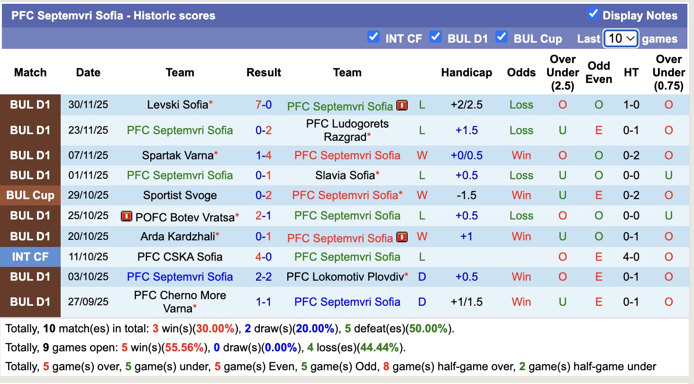The height and width of the screenshot is (384, 694).
Task: Click red card icon beside POFC Botev Vratsa
Action: [x=127, y=217]
